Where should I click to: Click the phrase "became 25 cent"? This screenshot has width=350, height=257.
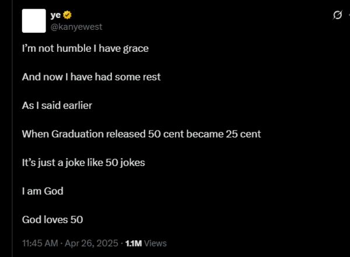coord(223,134)
